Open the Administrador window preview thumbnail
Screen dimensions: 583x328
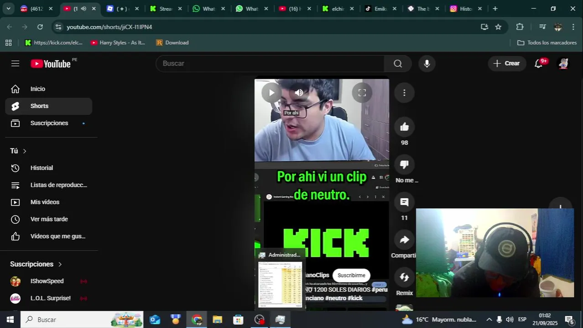click(280, 279)
